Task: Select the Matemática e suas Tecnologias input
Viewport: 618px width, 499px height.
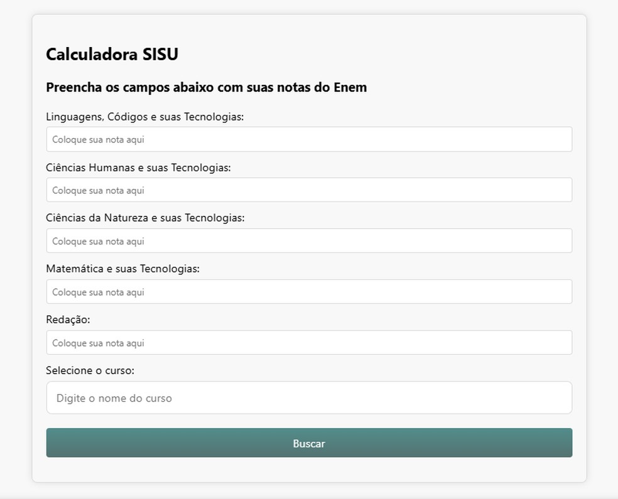Action: (x=309, y=291)
